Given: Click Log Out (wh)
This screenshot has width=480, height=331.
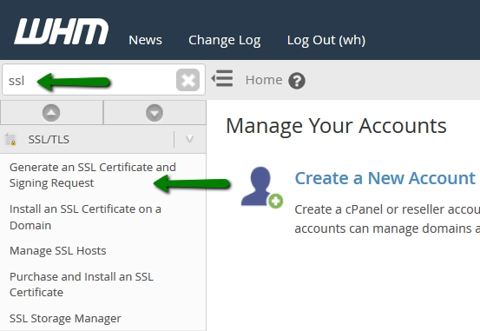Looking at the screenshot, I should click(326, 40).
